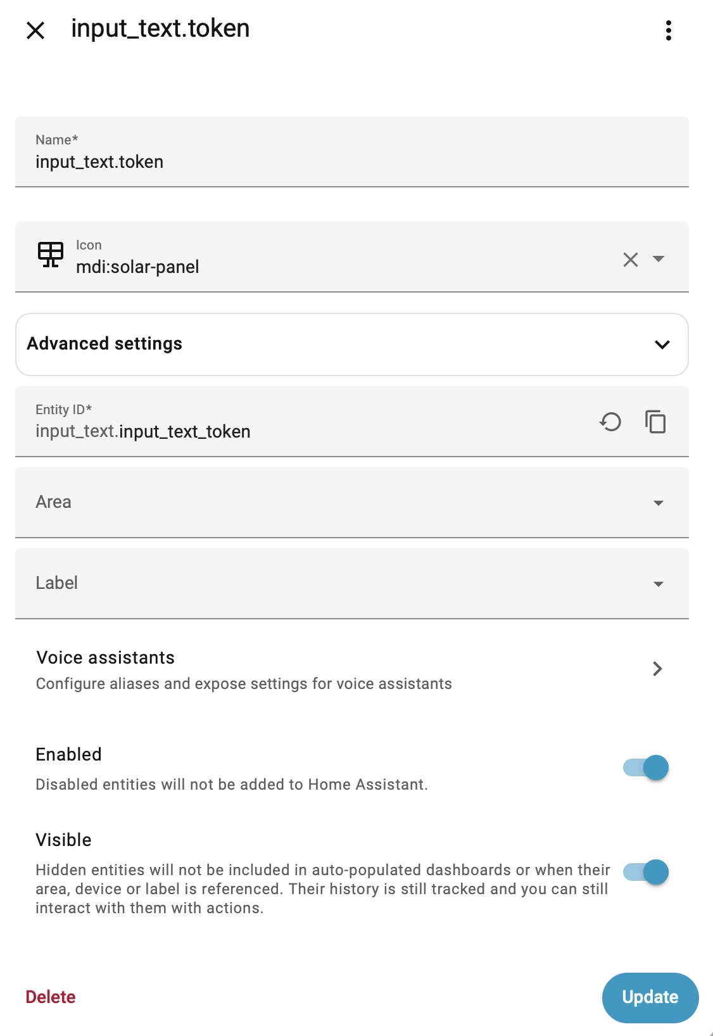Open Voice assistants settings chevron
713x1036 pixels.
coord(657,669)
